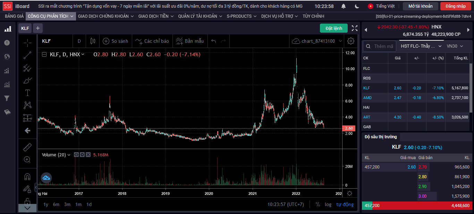Open the candlestick chart type selector
Screen dimensions: 474x214
click(x=92, y=41)
